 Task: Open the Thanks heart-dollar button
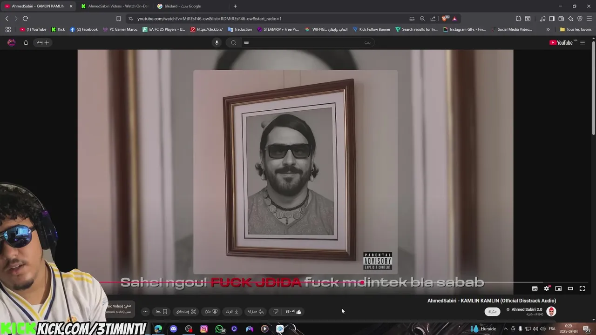pyautogui.click(x=211, y=312)
